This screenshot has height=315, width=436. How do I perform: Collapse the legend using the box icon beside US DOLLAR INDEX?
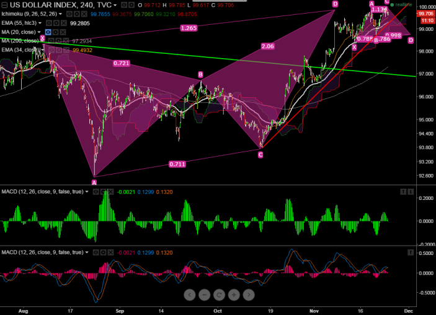pyautogui.click(x=4, y=5)
